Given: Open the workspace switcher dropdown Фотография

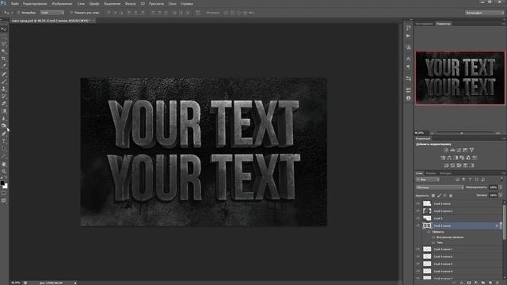Looking at the screenshot, I should (484, 13).
